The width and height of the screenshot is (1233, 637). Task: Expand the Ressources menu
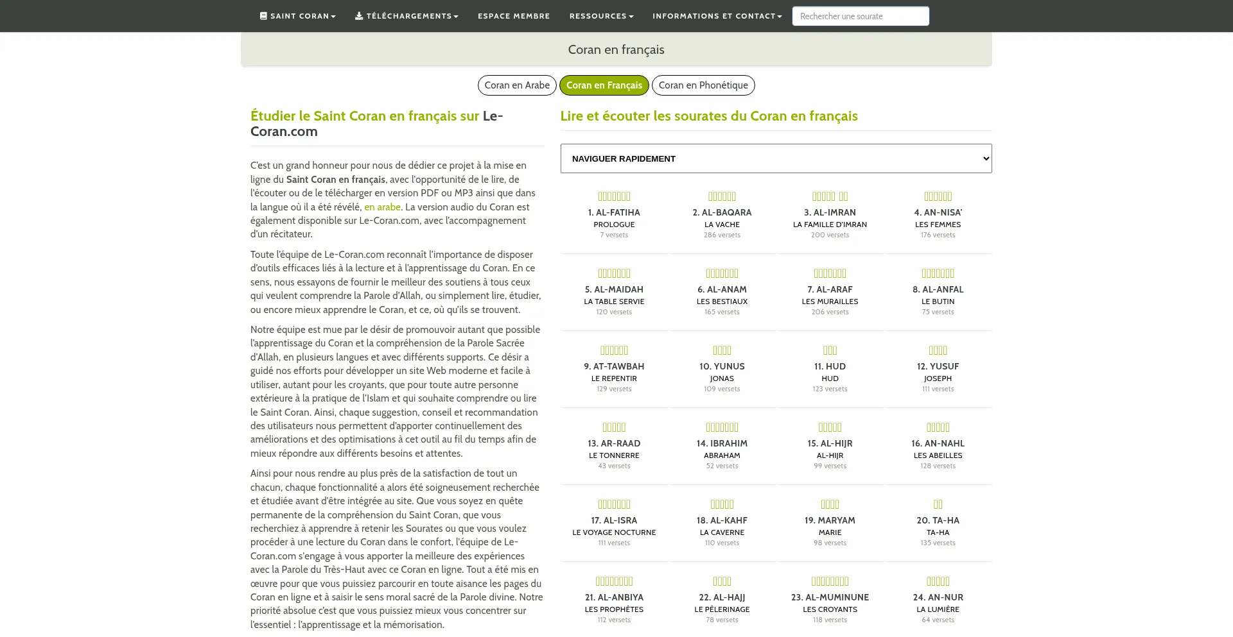pos(601,16)
